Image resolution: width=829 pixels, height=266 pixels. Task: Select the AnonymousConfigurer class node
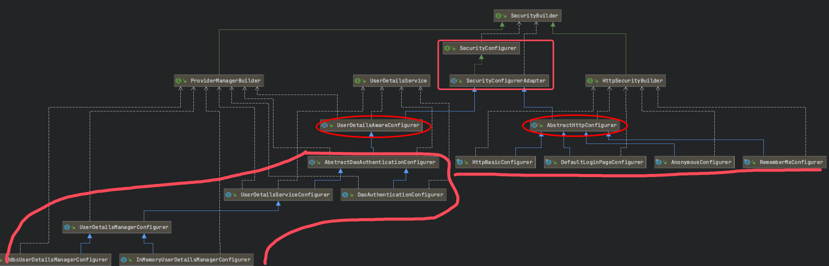click(x=694, y=162)
